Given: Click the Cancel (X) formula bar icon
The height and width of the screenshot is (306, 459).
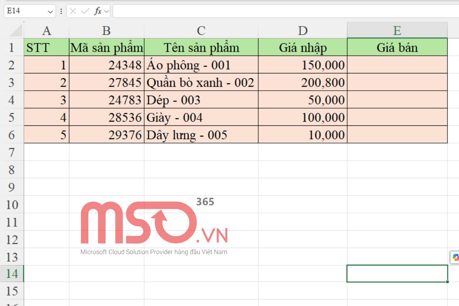Looking at the screenshot, I should click(73, 11).
